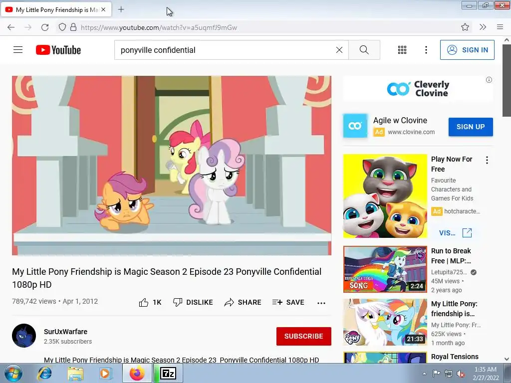Reload the current page
511x383 pixels.
pos(45,27)
